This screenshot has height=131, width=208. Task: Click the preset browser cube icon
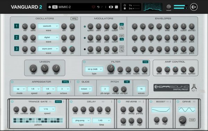pyautogui.click(x=50, y=7)
